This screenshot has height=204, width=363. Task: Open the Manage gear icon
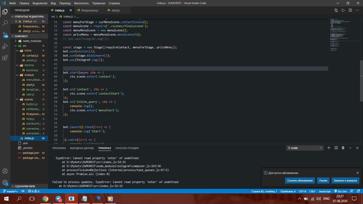click(5, 182)
